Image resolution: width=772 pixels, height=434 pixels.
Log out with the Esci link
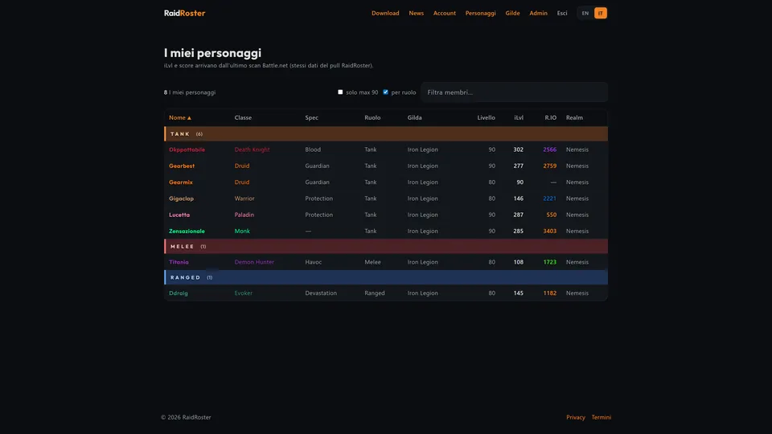562,14
